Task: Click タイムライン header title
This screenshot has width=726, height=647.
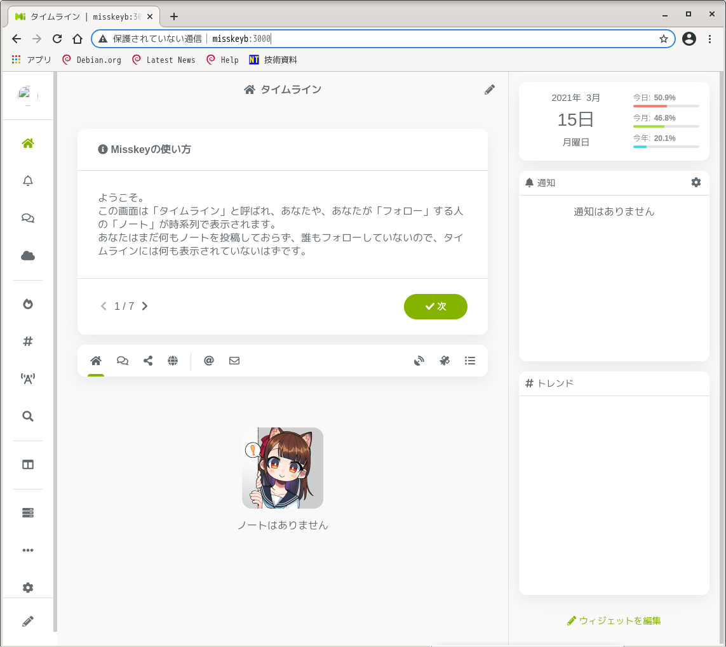Action: tap(283, 90)
